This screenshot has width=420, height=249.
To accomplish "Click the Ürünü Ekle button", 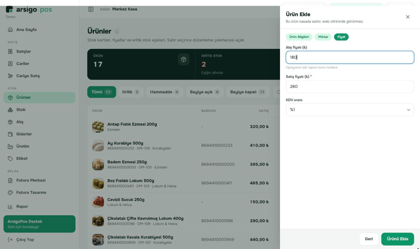I will (x=398, y=239).
